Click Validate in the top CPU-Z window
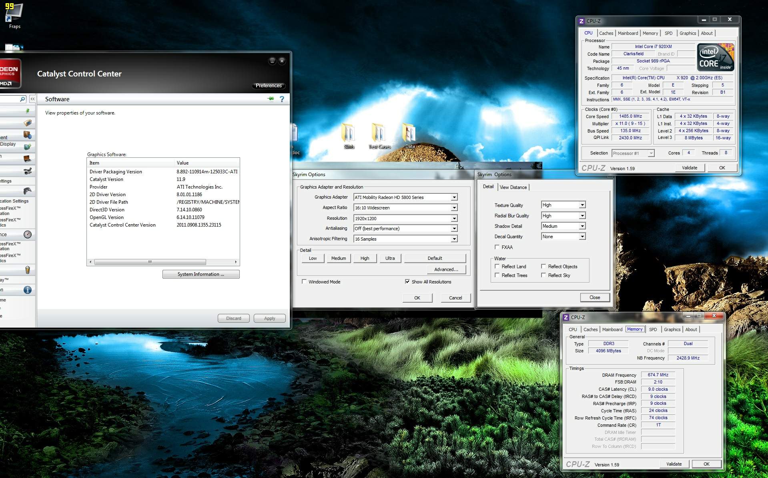Viewport: 768px width, 478px height. [x=690, y=168]
